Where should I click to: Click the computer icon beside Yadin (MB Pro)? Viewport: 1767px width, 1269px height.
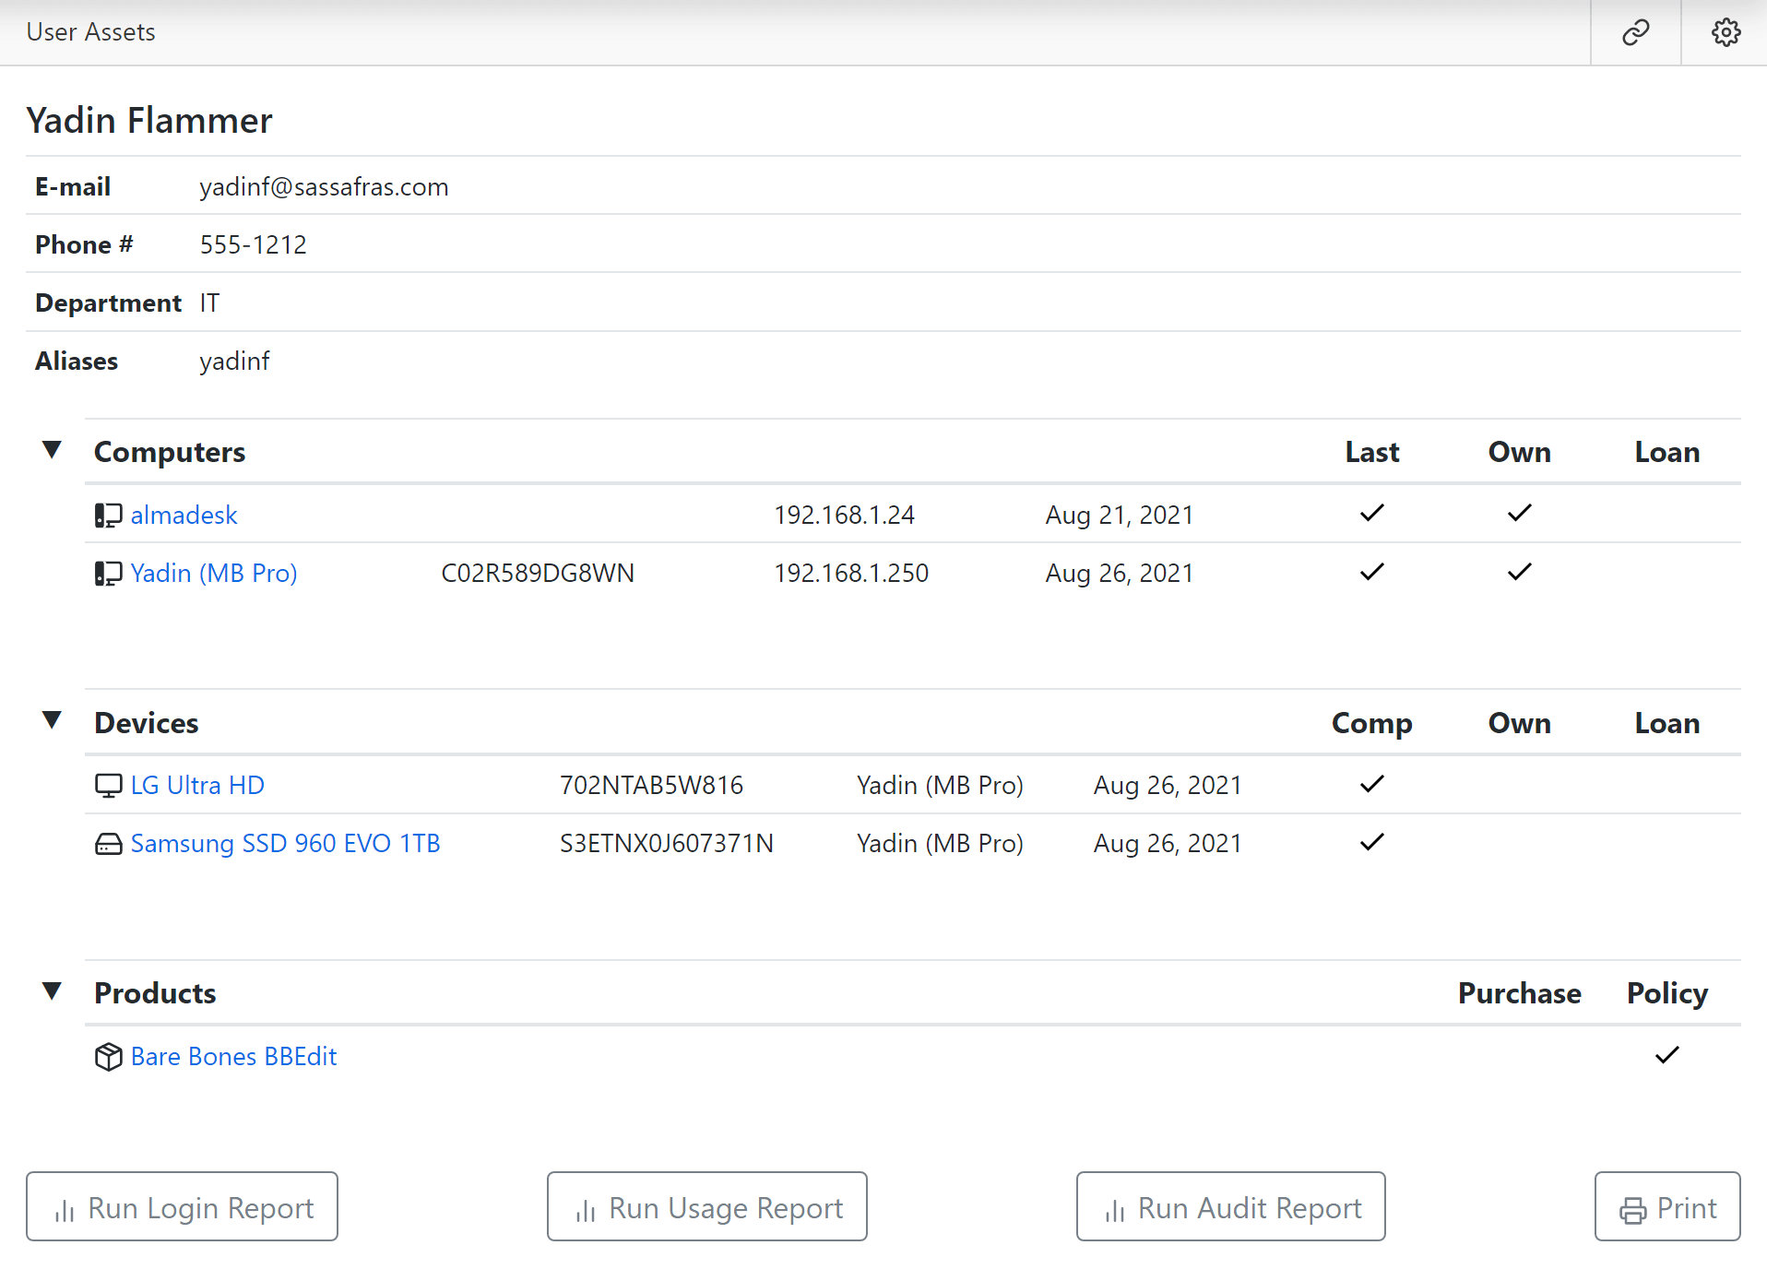coord(109,573)
